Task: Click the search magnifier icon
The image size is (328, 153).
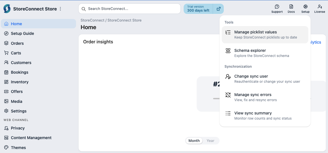Action: pyautogui.click(x=84, y=9)
